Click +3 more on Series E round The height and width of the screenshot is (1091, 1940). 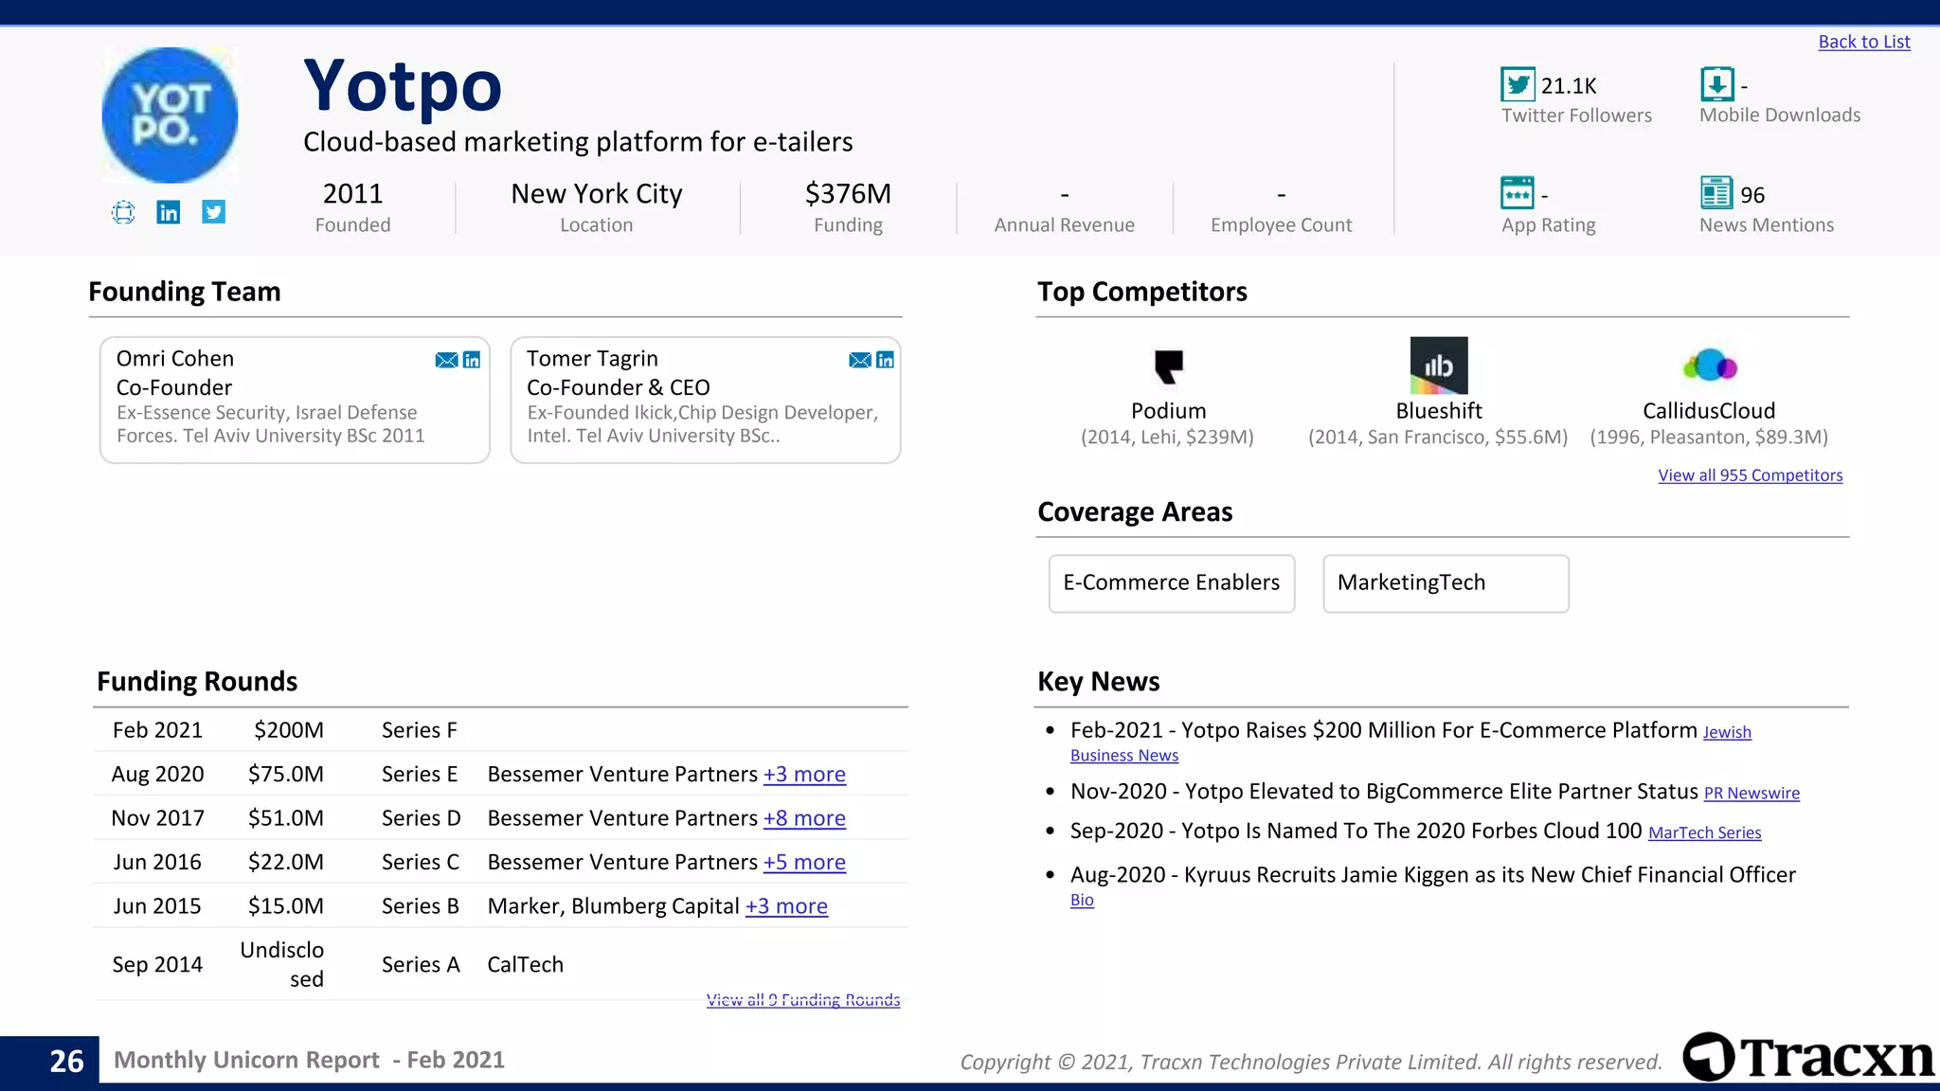[x=804, y=775]
